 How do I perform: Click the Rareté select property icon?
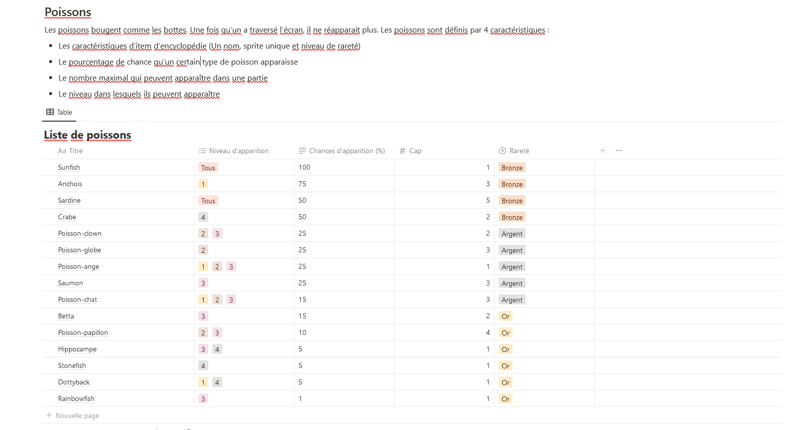tap(503, 151)
